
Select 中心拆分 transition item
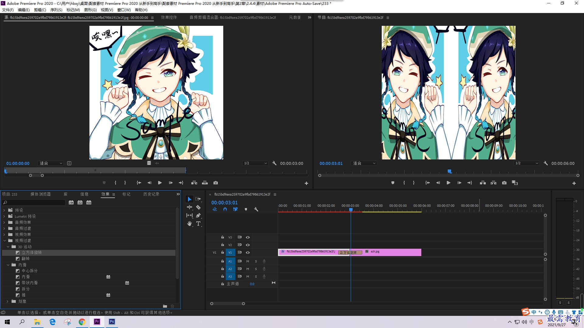[x=30, y=271]
